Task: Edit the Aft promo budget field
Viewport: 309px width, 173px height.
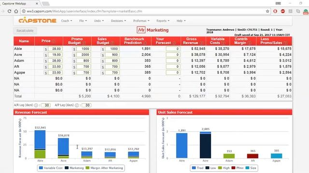Action: tap(84, 67)
